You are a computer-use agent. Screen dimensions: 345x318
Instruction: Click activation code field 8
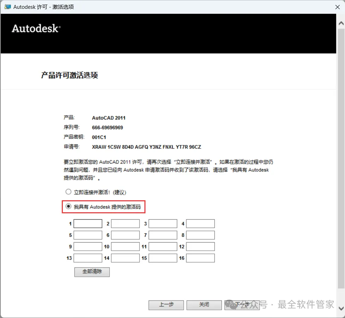pyautogui.click(x=201, y=235)
